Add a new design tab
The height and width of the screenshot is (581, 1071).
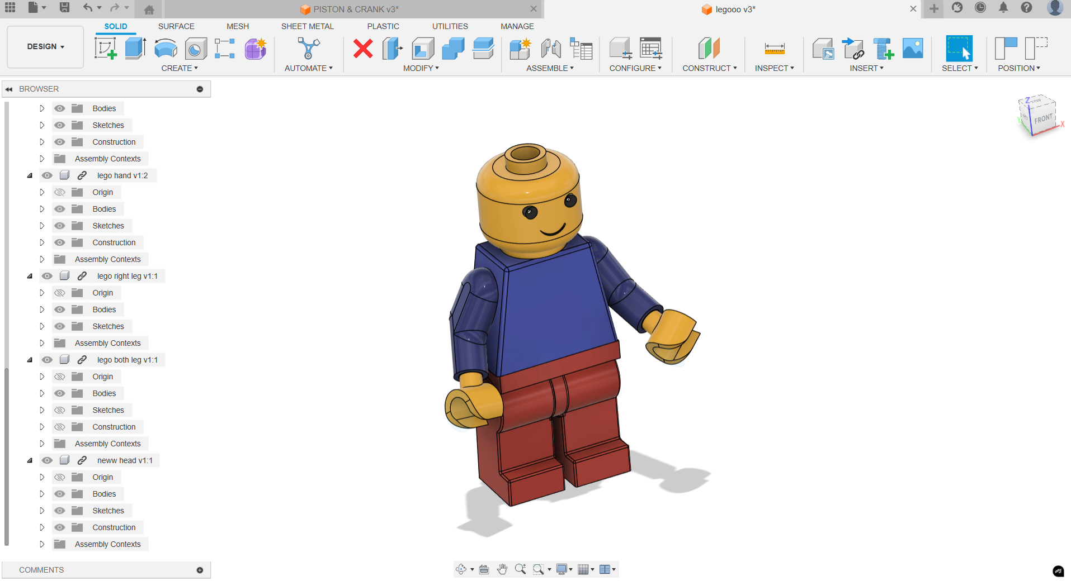(934, 8)
